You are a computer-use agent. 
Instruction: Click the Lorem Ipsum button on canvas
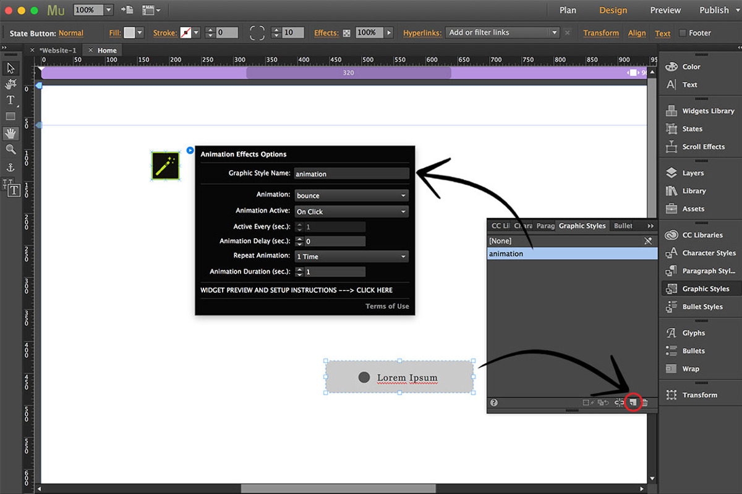[399, 377]
